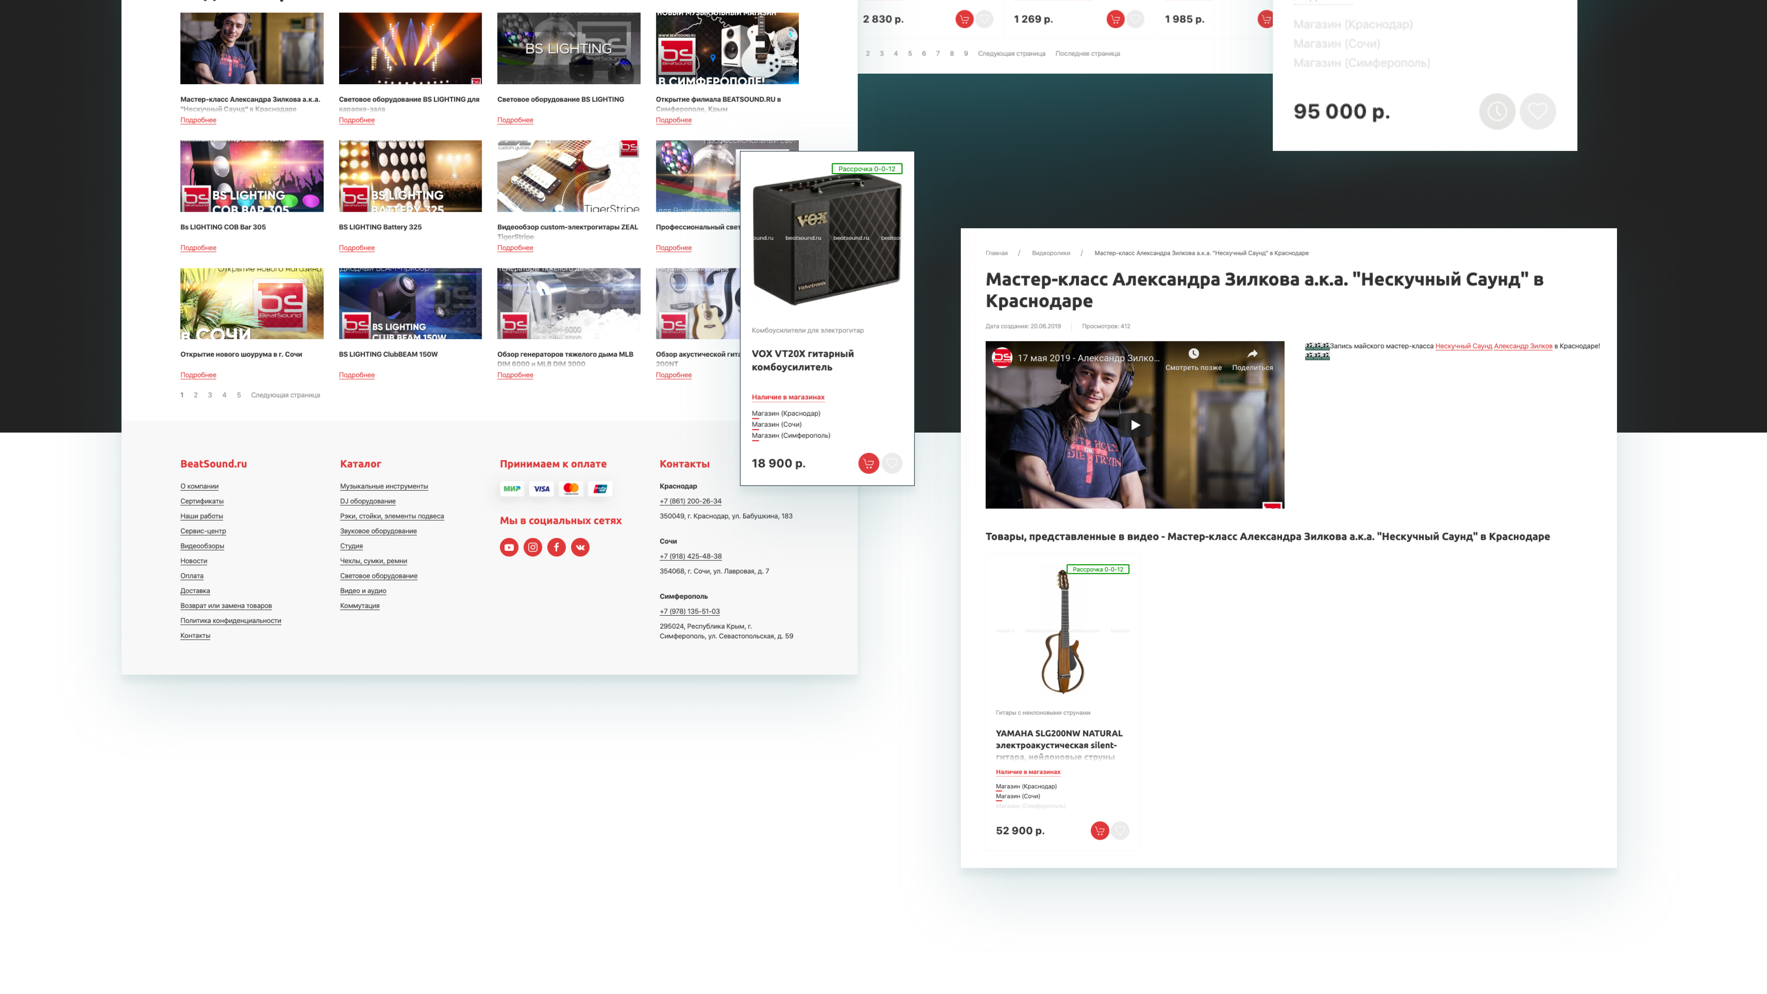Open Подробнее under BS LIGHTING COB Bar 305

(x=198, y=248)
